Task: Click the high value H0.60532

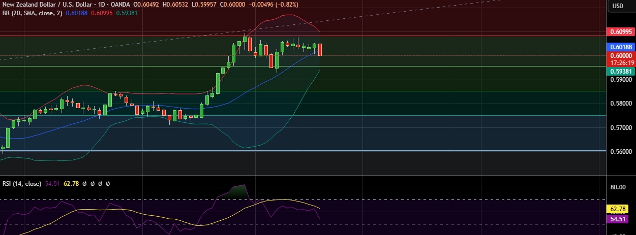Action: 176,5
